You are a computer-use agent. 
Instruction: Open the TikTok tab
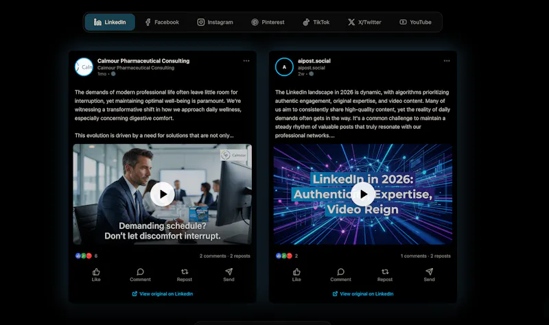coord(316,22)
